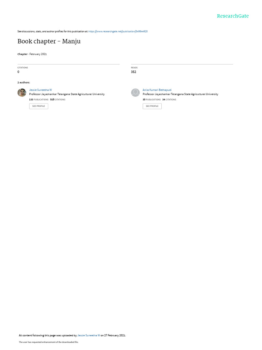Click Anila's Professor Jayashankar Telangana university affiliation
The image size is (262, 350).
(180, 94)
